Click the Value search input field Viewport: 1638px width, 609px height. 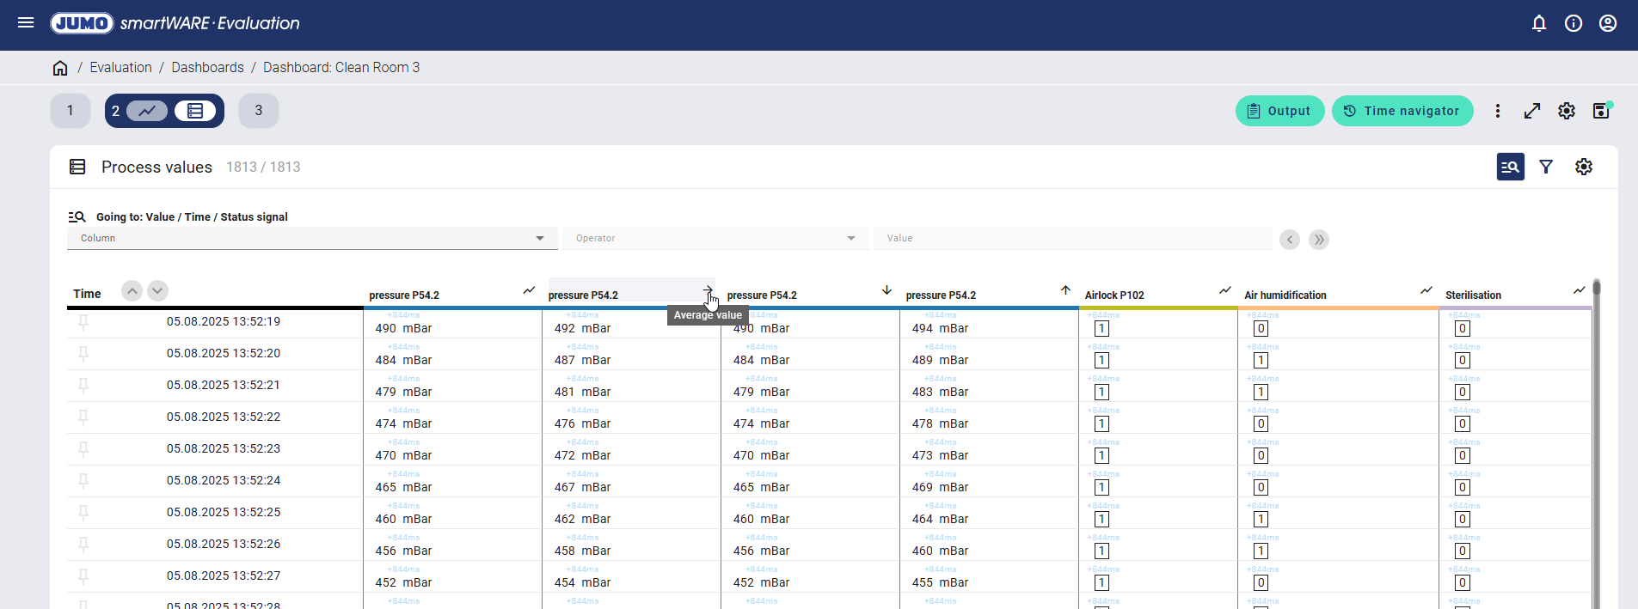pyautogui.click(x=1071, y=238)
